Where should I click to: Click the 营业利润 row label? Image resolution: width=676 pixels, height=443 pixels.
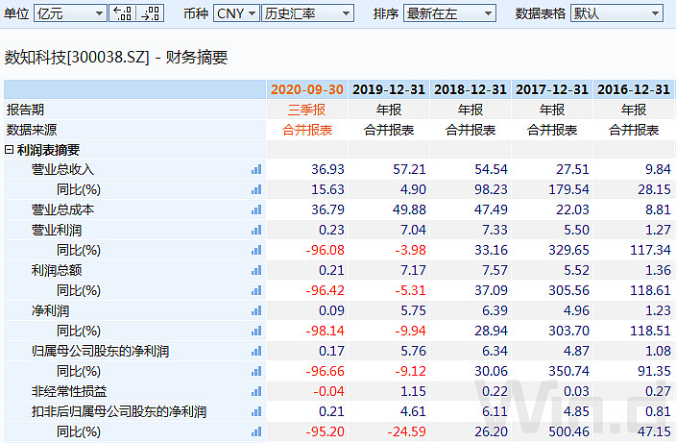pos(57,230)
